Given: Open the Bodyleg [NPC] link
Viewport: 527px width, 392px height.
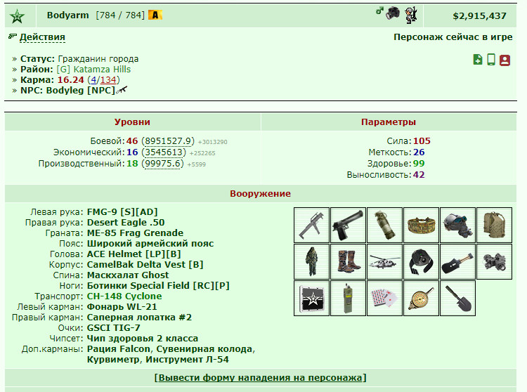Looking at the screenshot, I should point(81,91).
